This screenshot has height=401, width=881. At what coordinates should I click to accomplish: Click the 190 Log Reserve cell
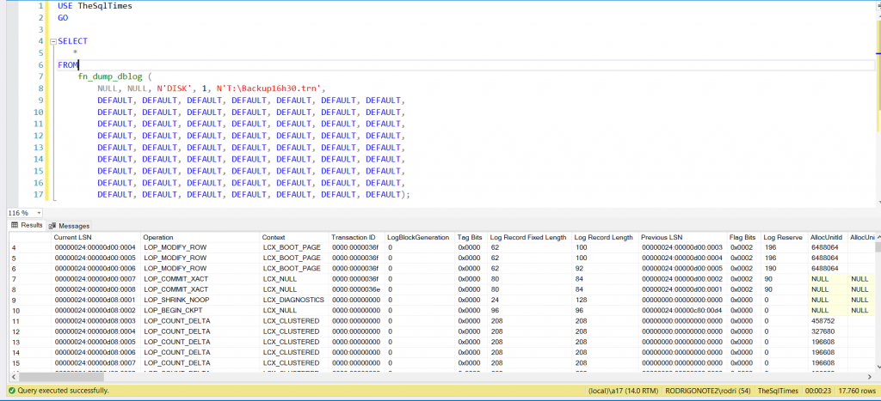(x=785, y=268)
